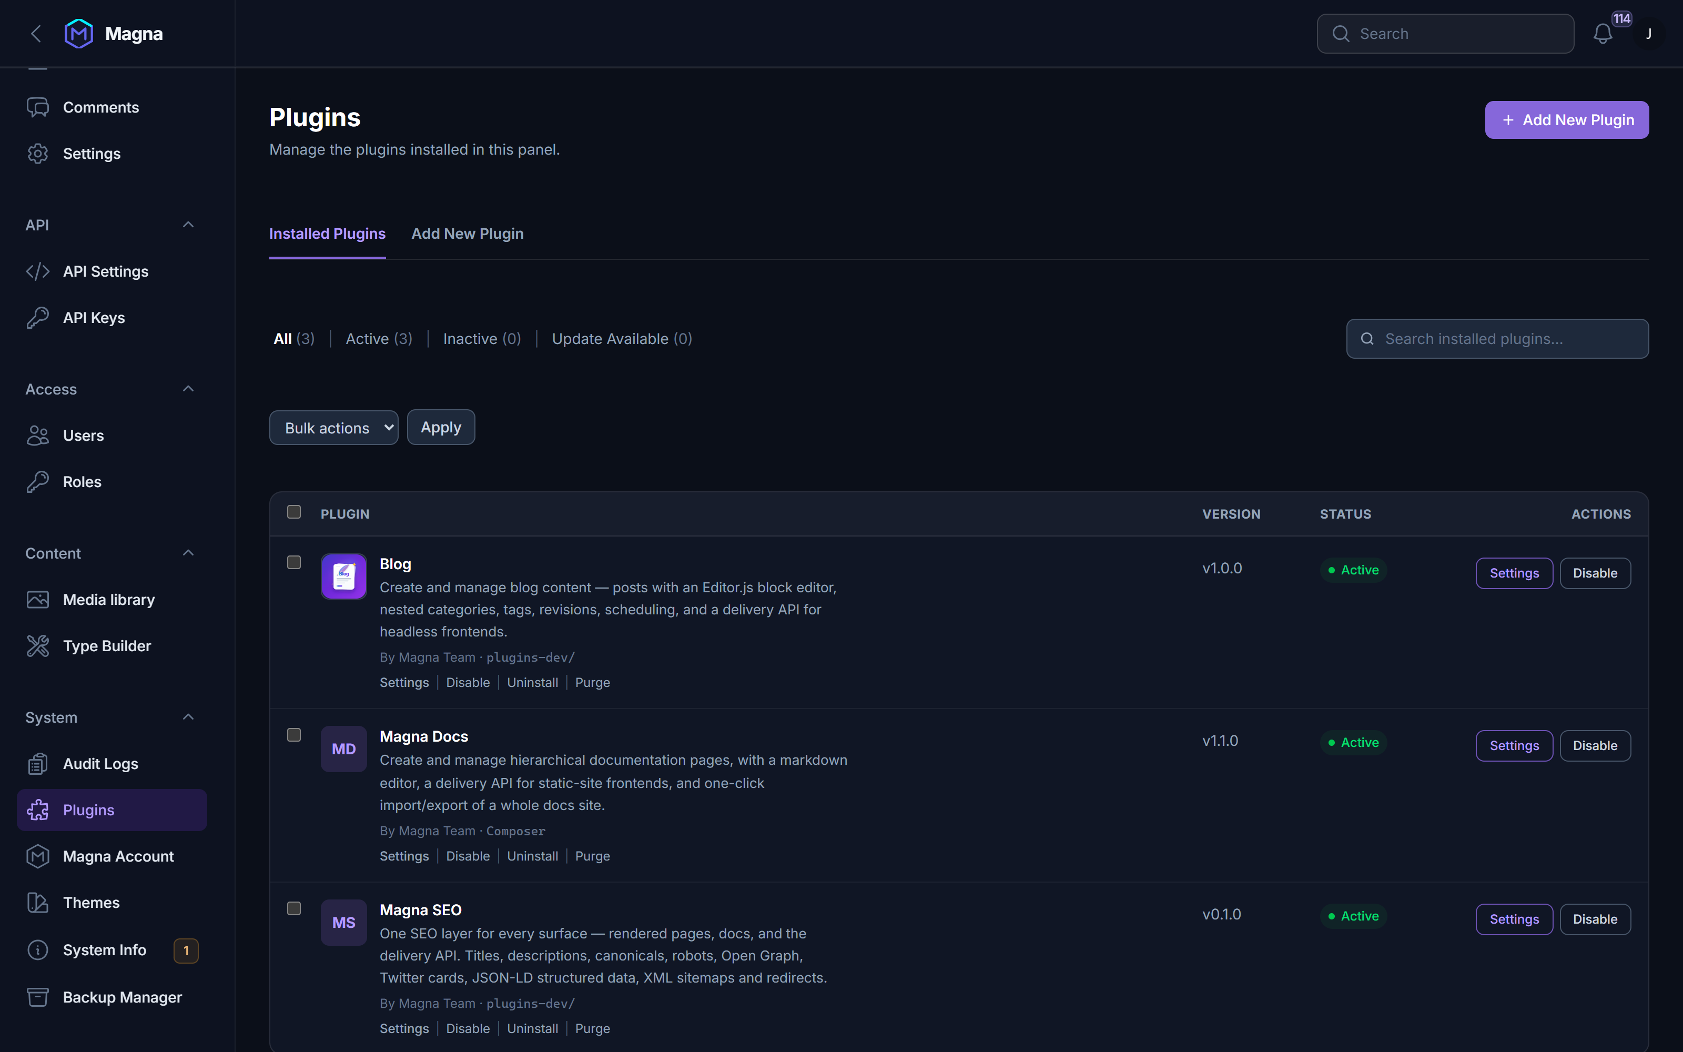1683x1052 pixels.
Task: Open sidebar Settings gear item
Action: coord(112,154)
